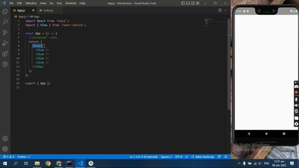Open the terminal app on the taskbar
The image size is (299, 168).
click(x=70, y=163)
